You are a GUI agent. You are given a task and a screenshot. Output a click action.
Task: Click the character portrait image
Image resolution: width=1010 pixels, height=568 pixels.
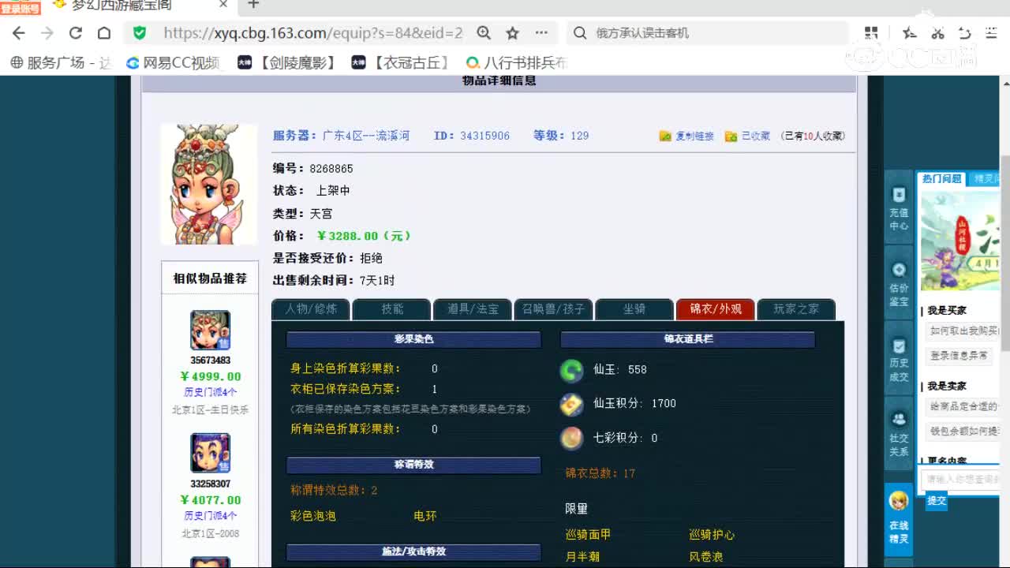click(x=209, y=184)
